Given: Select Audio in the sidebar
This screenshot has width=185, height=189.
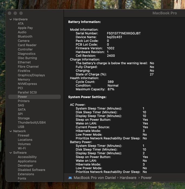Looking at the screenshot, I should click(x=22, y=32).
